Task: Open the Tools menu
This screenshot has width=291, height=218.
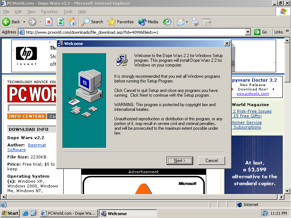Action: tap(68, 12)
